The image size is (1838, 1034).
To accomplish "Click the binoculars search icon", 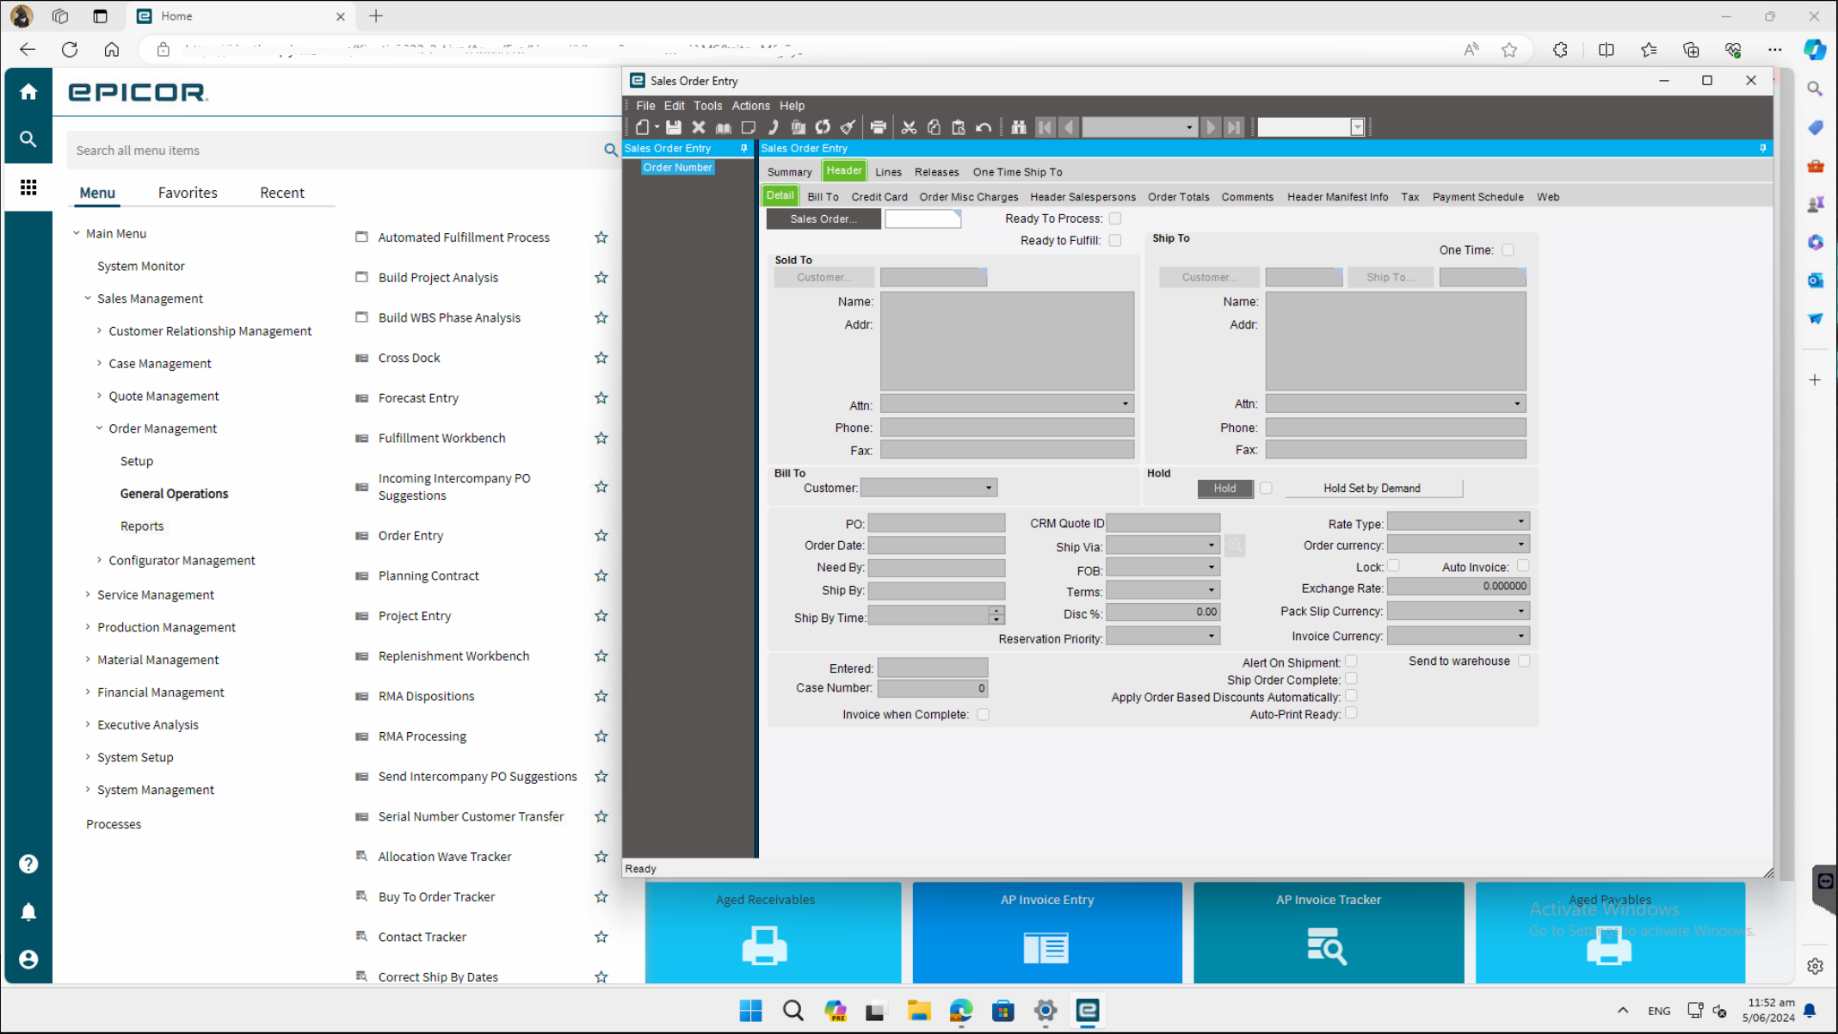I will pos(1019,127).
